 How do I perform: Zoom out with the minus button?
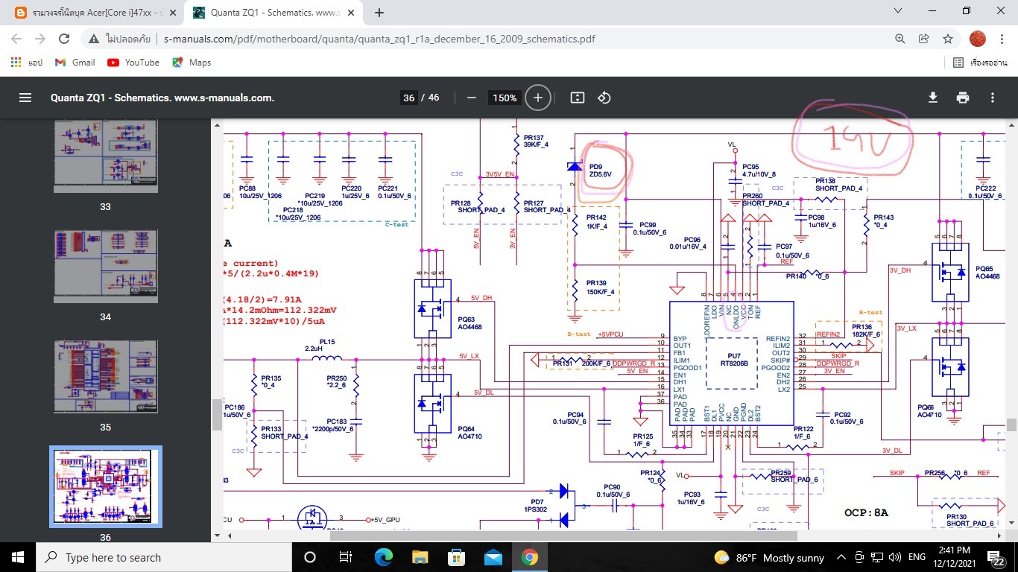point(471,98)
